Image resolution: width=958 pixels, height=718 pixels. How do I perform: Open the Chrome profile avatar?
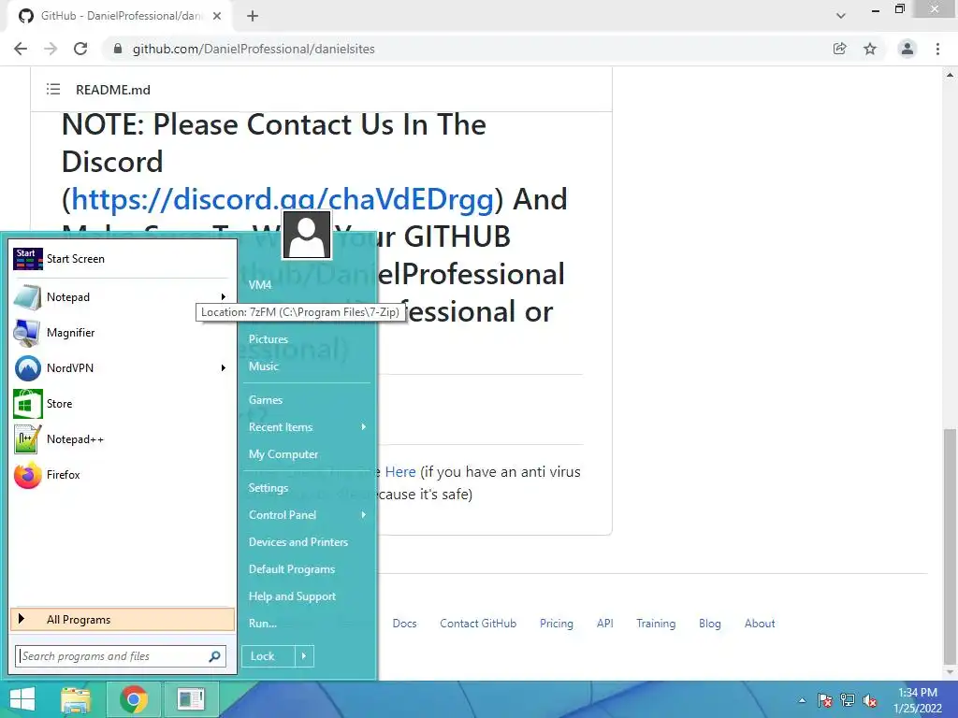tap(907, 49)
